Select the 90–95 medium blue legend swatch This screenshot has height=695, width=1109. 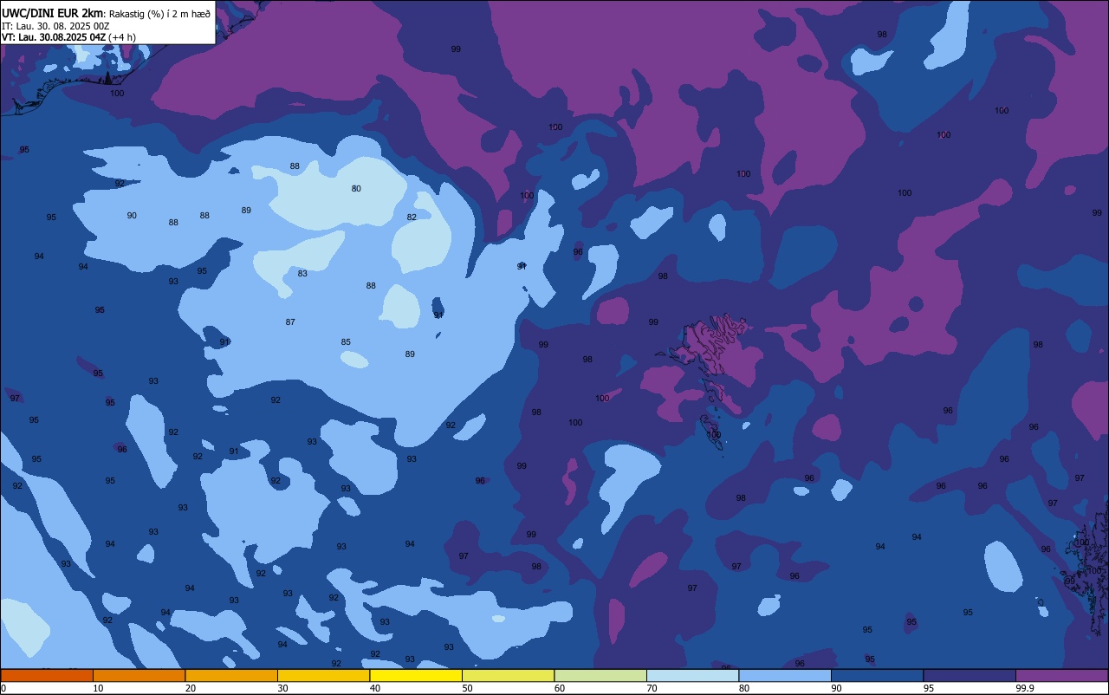pos(877,675)
